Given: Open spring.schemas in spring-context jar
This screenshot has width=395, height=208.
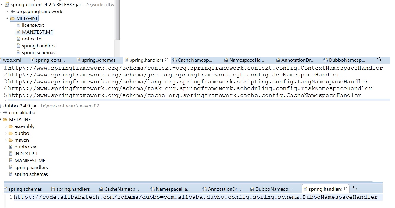Looking at the screenshot, I should [39, 53].
